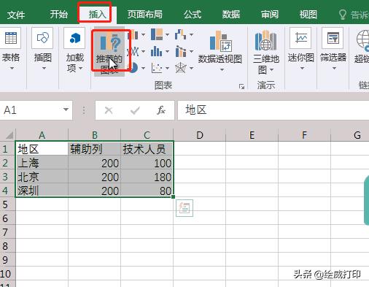Switch to the 审阅 Review tab
Viewport: 369px width, 287px height.
(x=269, y=15)
